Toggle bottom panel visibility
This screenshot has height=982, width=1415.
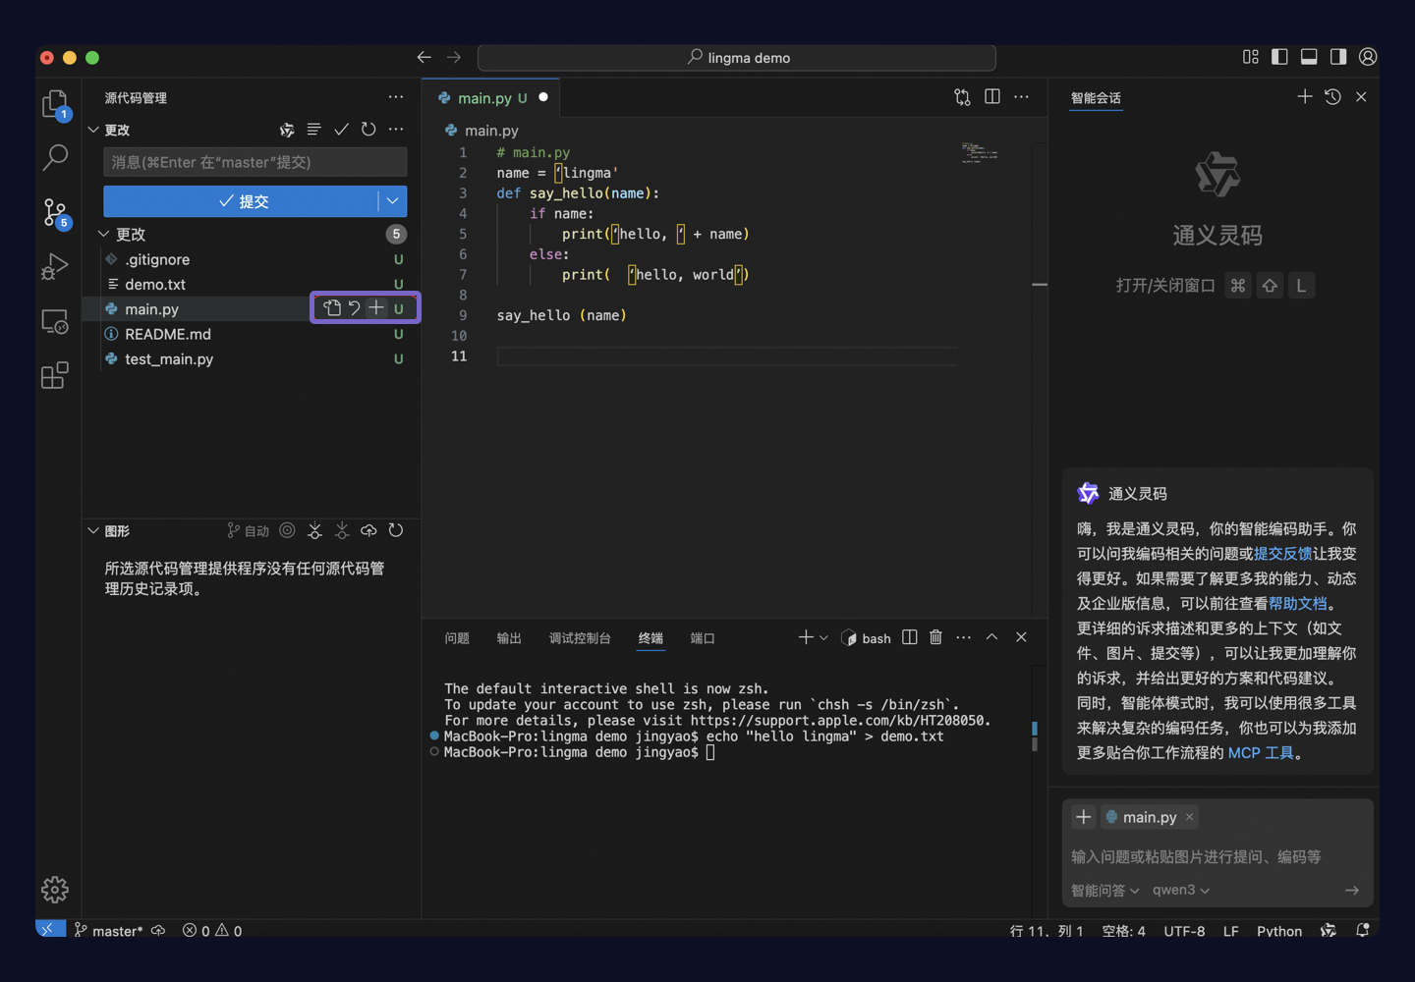[1309, 57]
